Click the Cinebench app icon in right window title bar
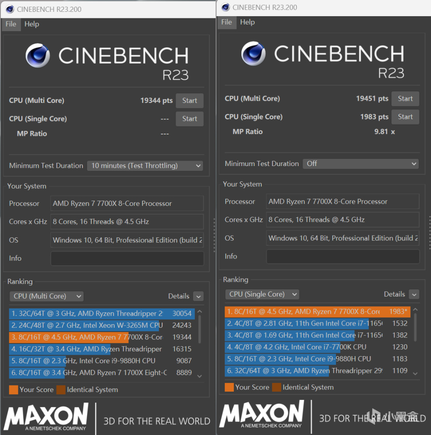Image resolution: width=431 pixels, height=435 pixels. [x=226, y=7]
